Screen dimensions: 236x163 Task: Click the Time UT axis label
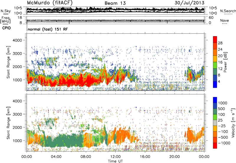click(115, 161)
